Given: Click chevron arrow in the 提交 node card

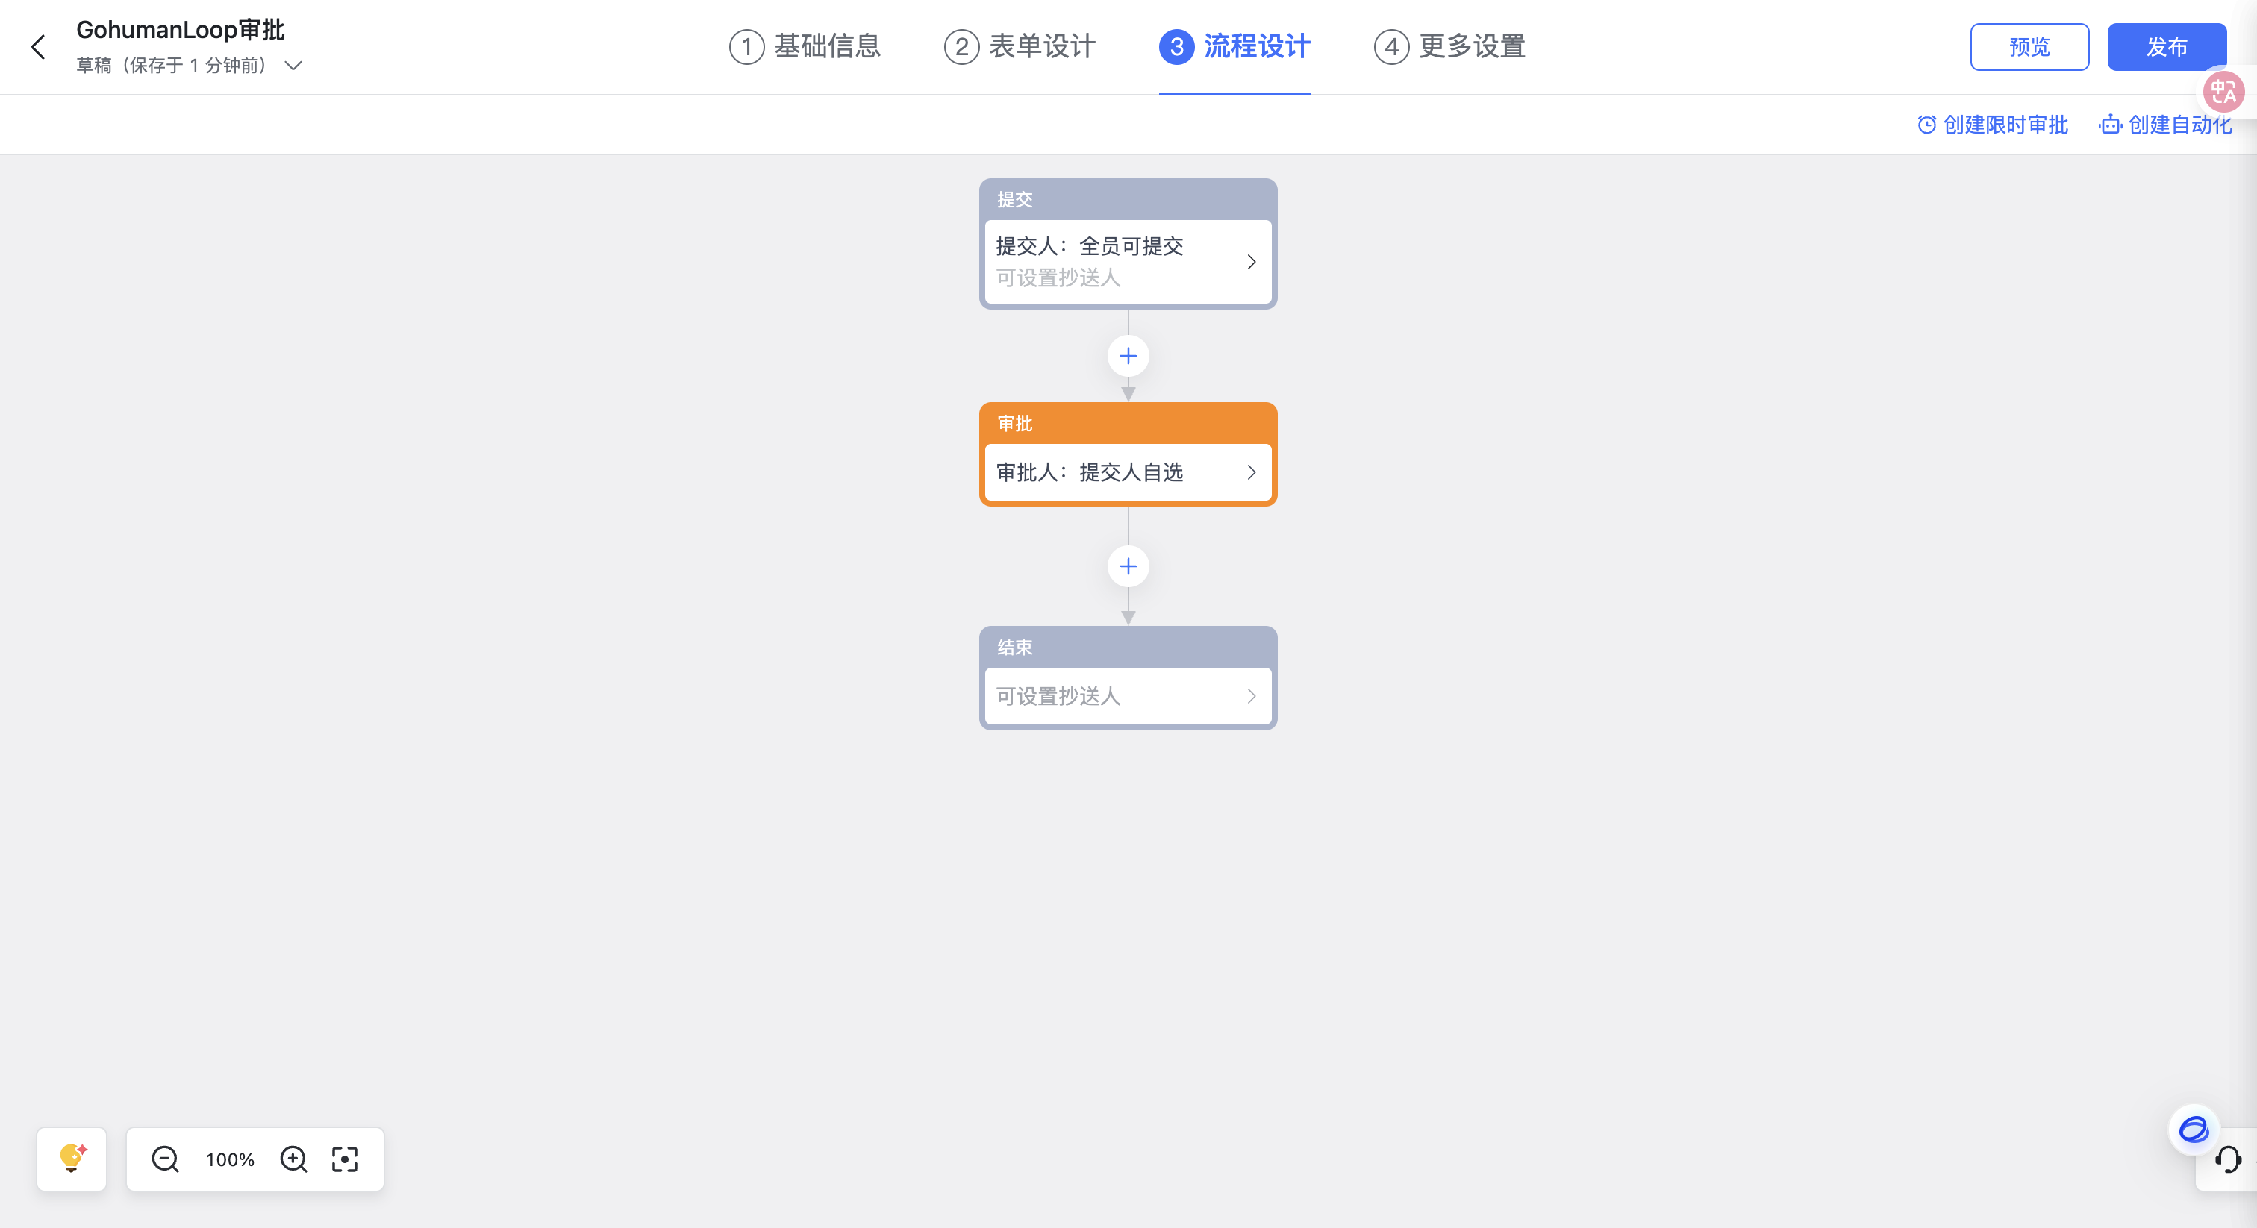Looking at the screenshot, I should tap(1251, 262).
